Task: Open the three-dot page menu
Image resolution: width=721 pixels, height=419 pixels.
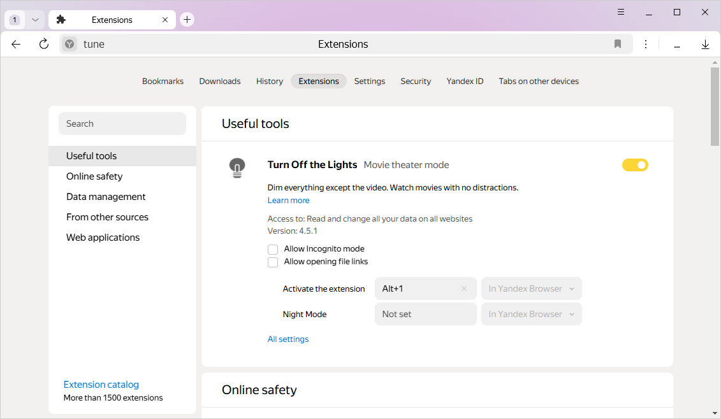Action: coord(646,44)
